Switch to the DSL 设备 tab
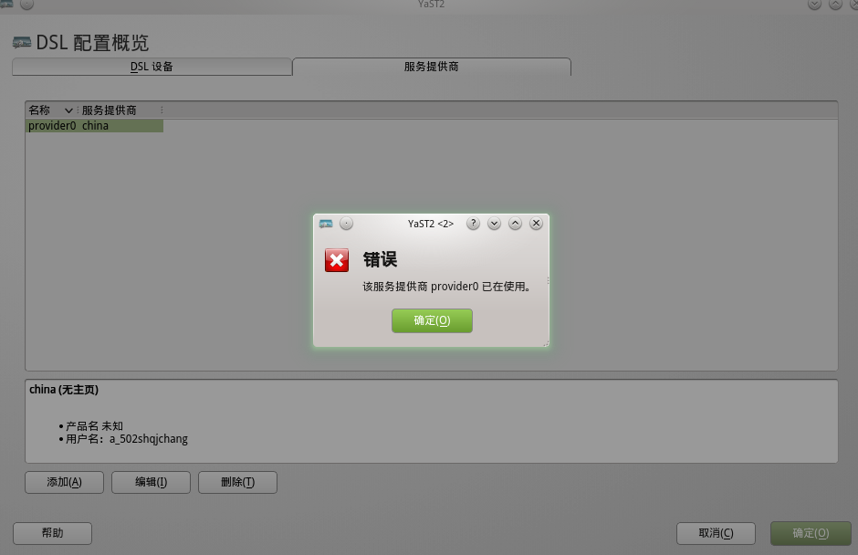This screenshot has width=858, height=555. point(152,67)
